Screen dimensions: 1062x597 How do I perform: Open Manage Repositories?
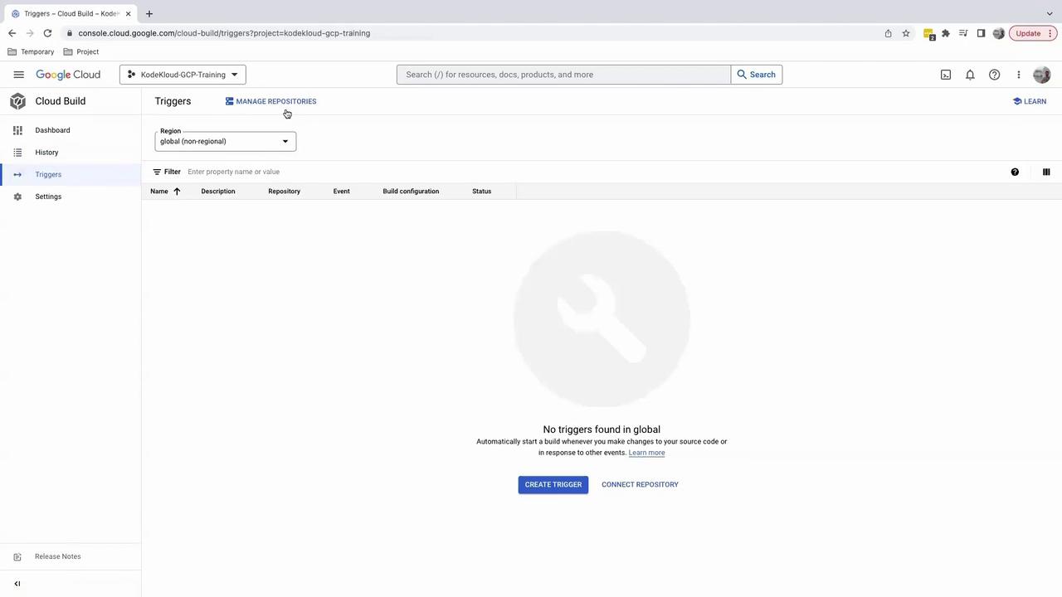[x=270, y=101]
